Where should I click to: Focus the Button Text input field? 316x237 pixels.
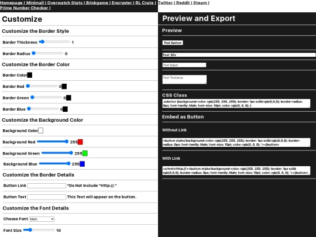click(x=47, y=197)
